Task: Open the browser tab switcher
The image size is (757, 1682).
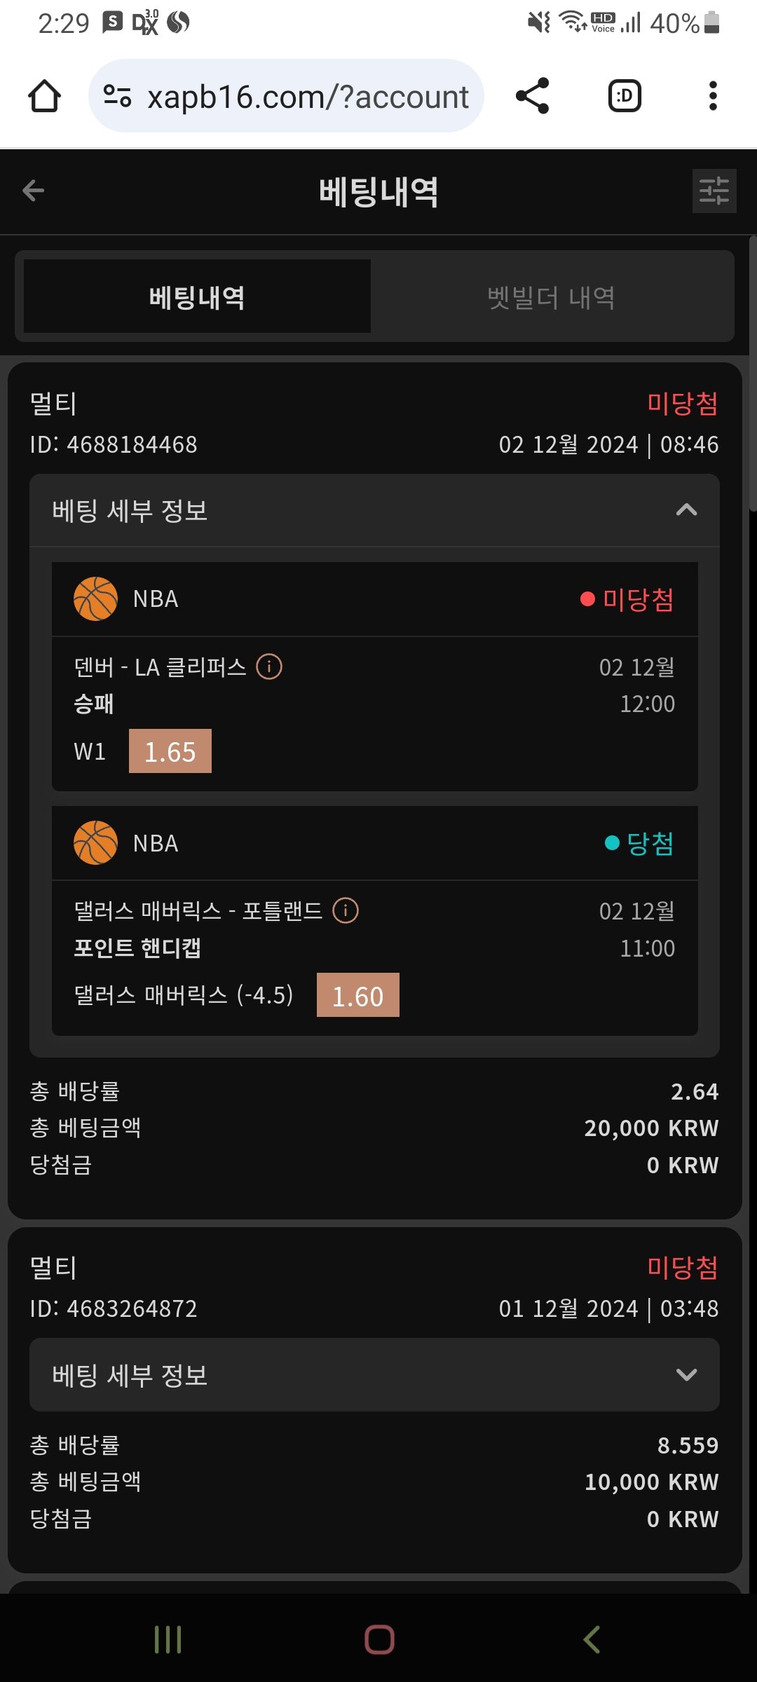Action: click(624, 96)
